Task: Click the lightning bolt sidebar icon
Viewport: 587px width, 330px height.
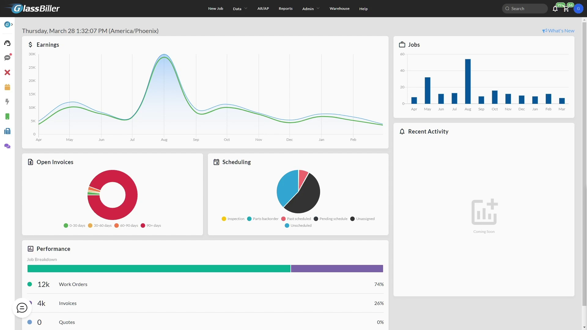Action: tap(7, 102)
